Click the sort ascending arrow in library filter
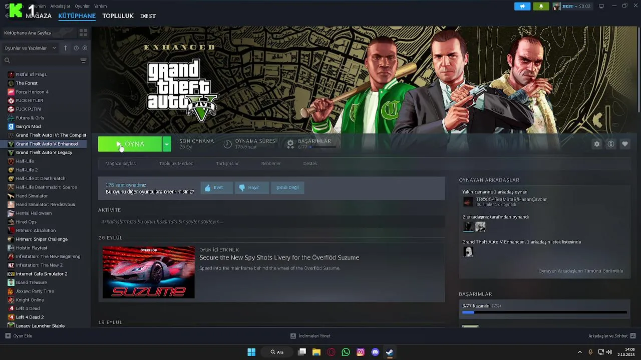This screenshot has width=641, height=360. click(65, 48)
